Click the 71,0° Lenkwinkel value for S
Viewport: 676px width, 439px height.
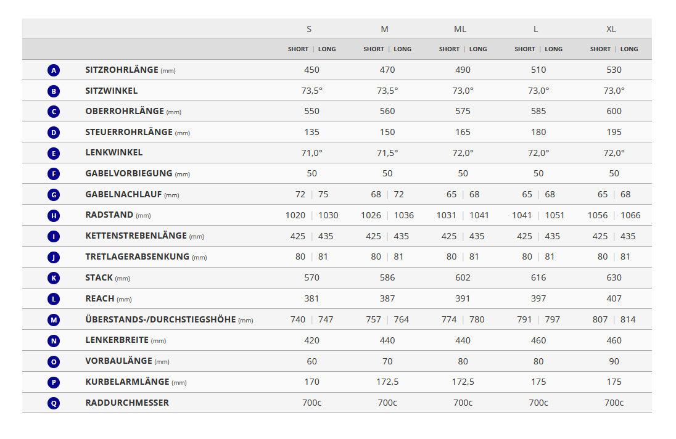click(x=312, y=153)
